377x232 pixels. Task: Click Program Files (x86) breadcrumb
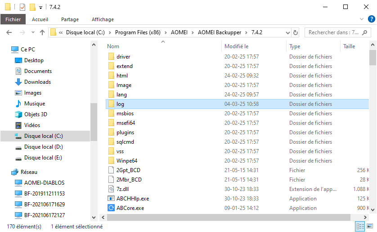[138, 32]
